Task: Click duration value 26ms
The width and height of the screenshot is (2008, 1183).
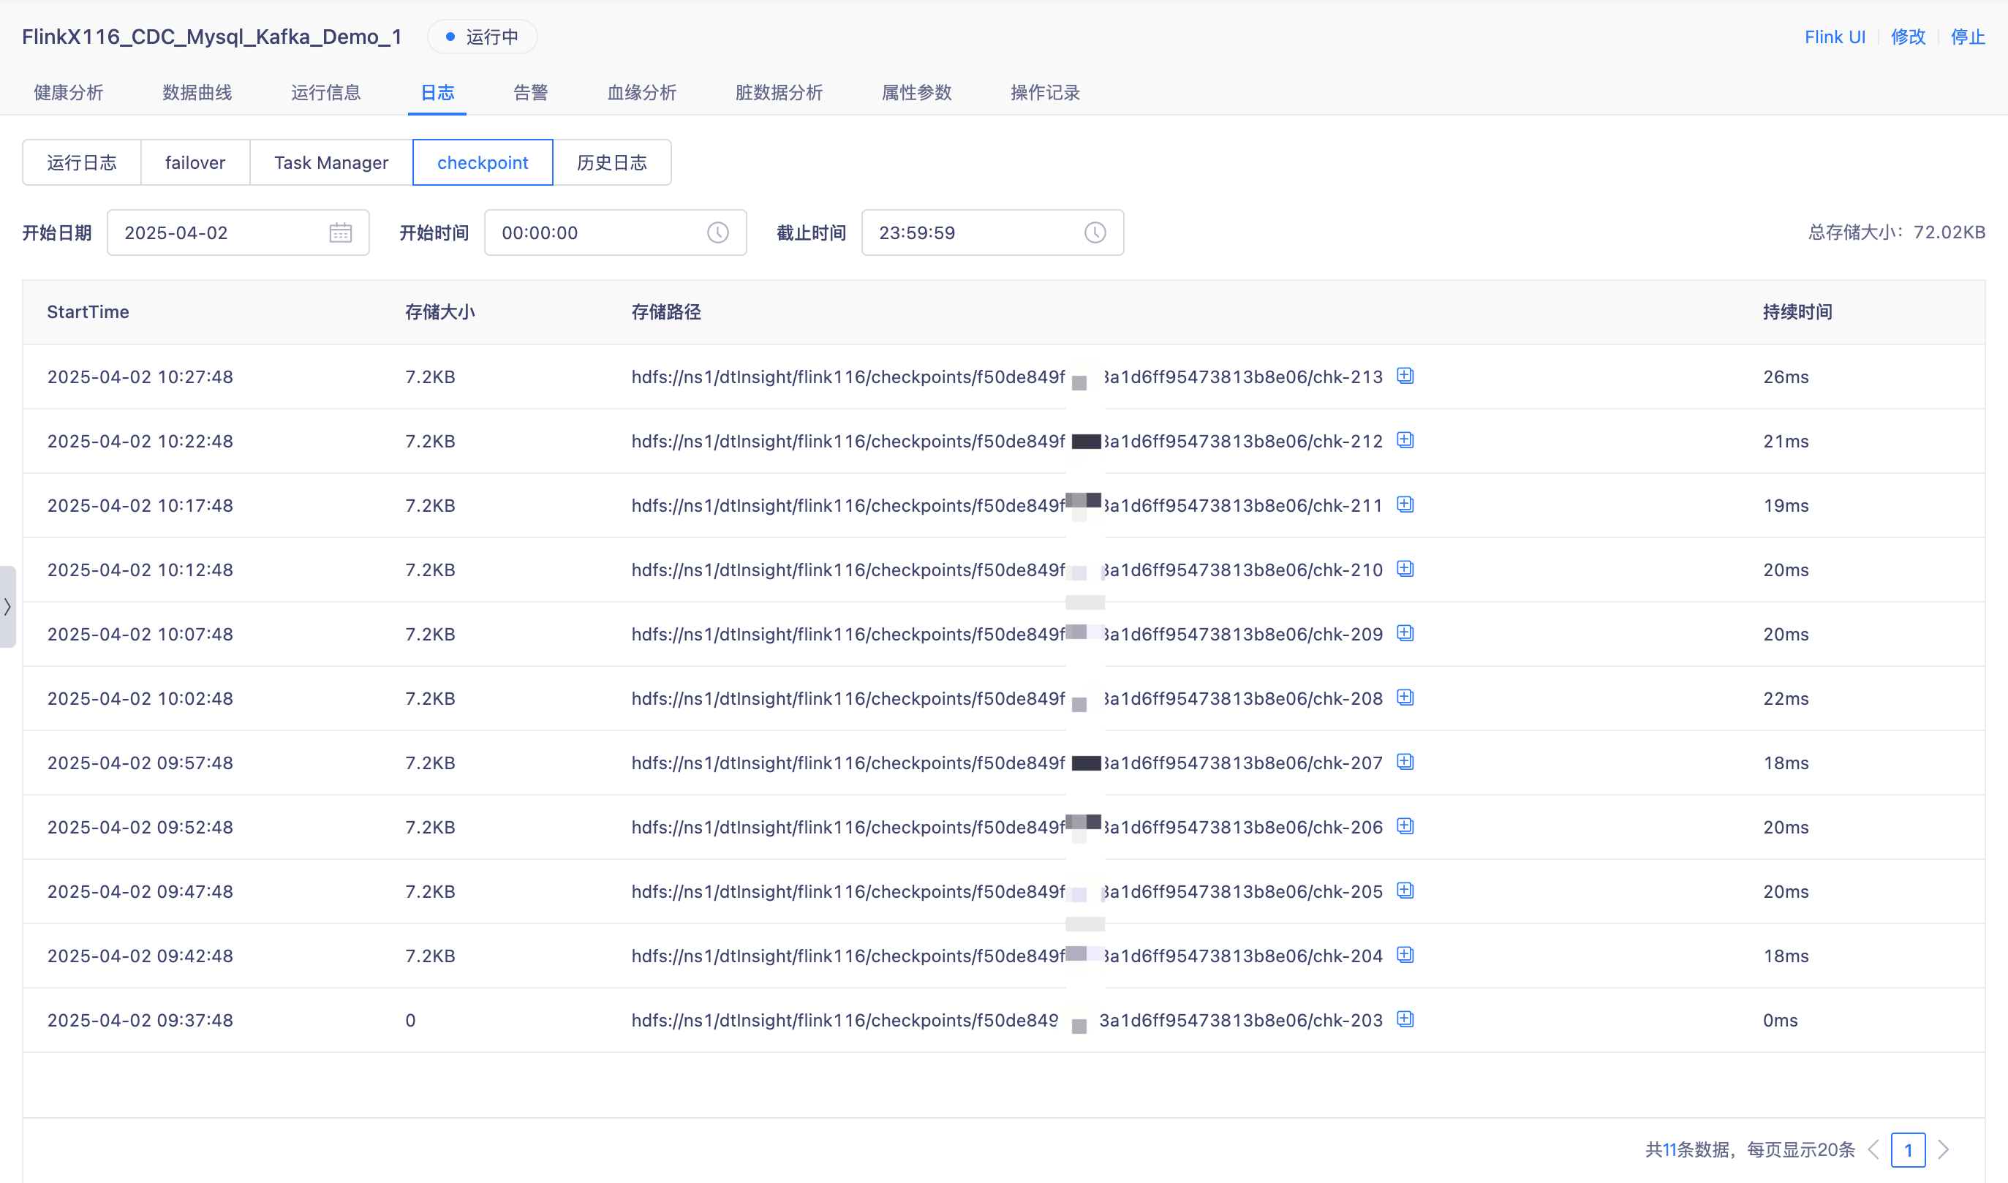Action: [x=1786, y=377]
